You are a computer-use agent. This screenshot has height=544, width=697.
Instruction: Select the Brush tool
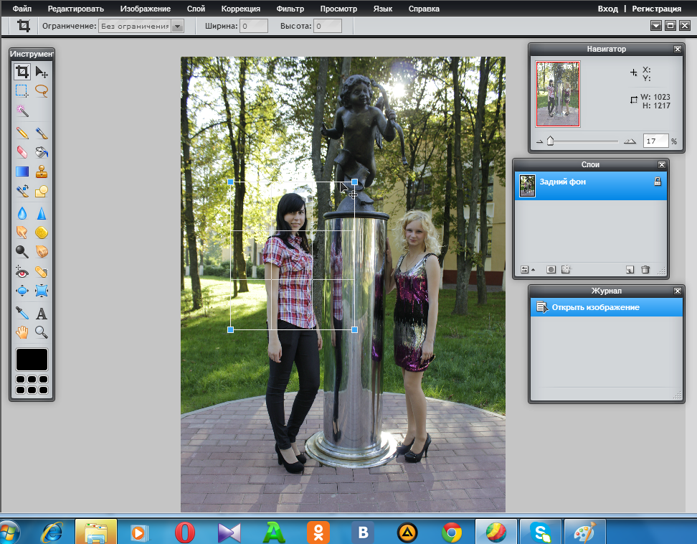pyautogui.click(x=42, y=133)
